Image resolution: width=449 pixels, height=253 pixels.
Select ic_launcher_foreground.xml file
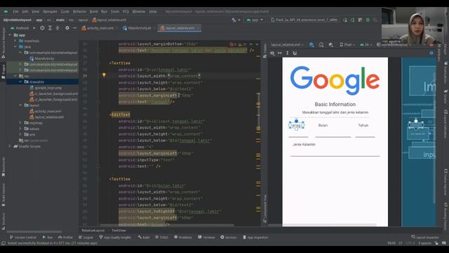[53, 100]
